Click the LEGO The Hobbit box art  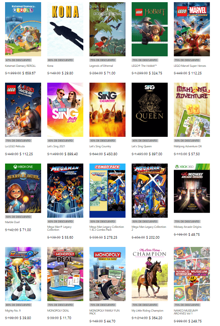tap(150, 29)
